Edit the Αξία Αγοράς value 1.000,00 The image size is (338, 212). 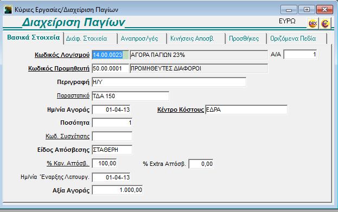click(117, 190)
